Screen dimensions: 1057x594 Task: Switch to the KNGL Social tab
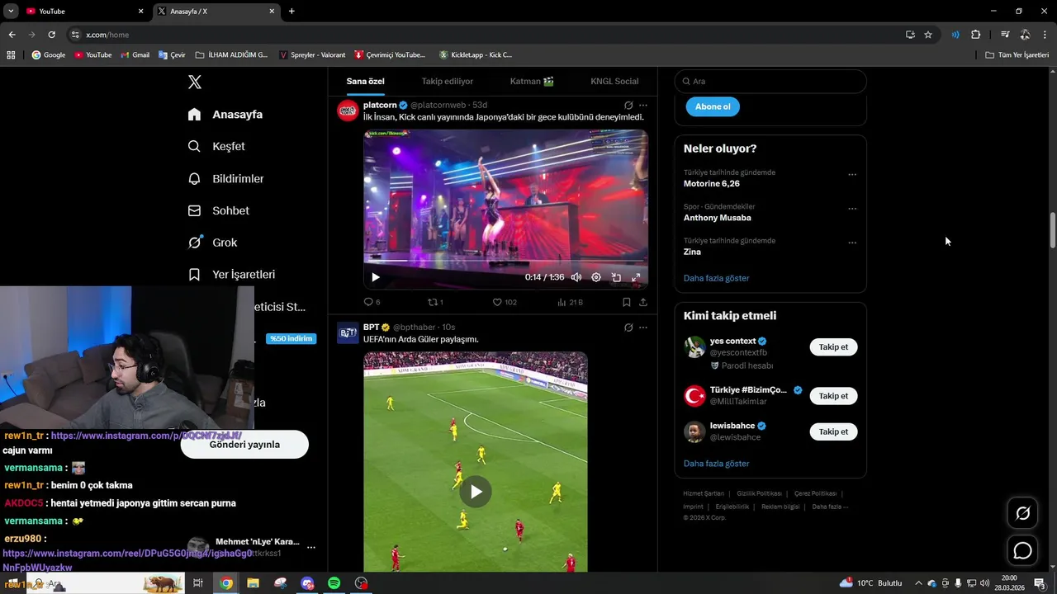click(x=614, y=81)
